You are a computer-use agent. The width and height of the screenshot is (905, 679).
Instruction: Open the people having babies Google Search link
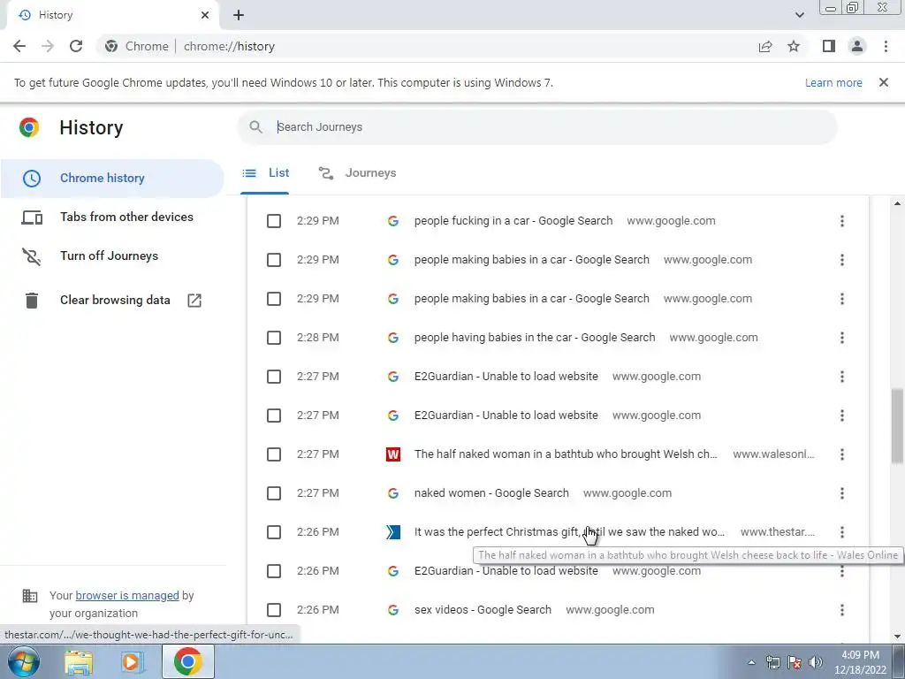[535, 338]
